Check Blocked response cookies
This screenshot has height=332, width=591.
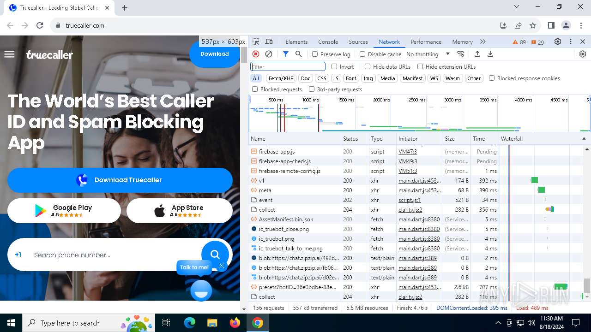point(492,78)
